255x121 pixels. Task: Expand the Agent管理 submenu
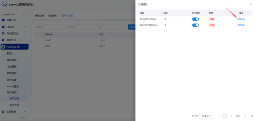tap(25, 86)
